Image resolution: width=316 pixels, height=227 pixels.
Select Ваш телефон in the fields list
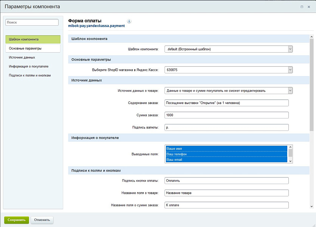pos(226,154)
